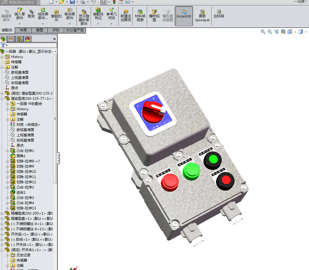Open the DisplayManager color ball tab

click(27, 39)
